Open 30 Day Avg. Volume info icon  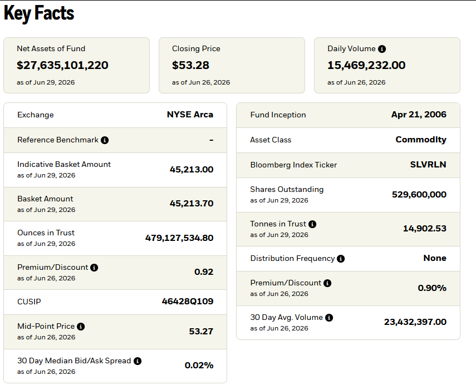[x=329, y=318]
